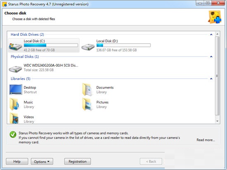
Task: Minimize the Starus Photo Recovery window
Action: pyautogui.click(x=200, y=3)
